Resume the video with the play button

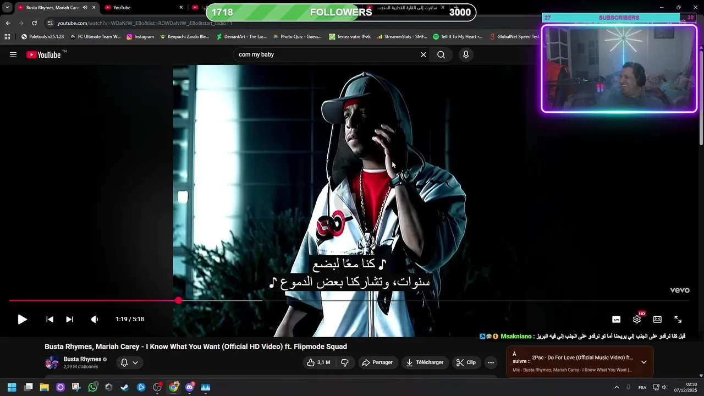22,319
